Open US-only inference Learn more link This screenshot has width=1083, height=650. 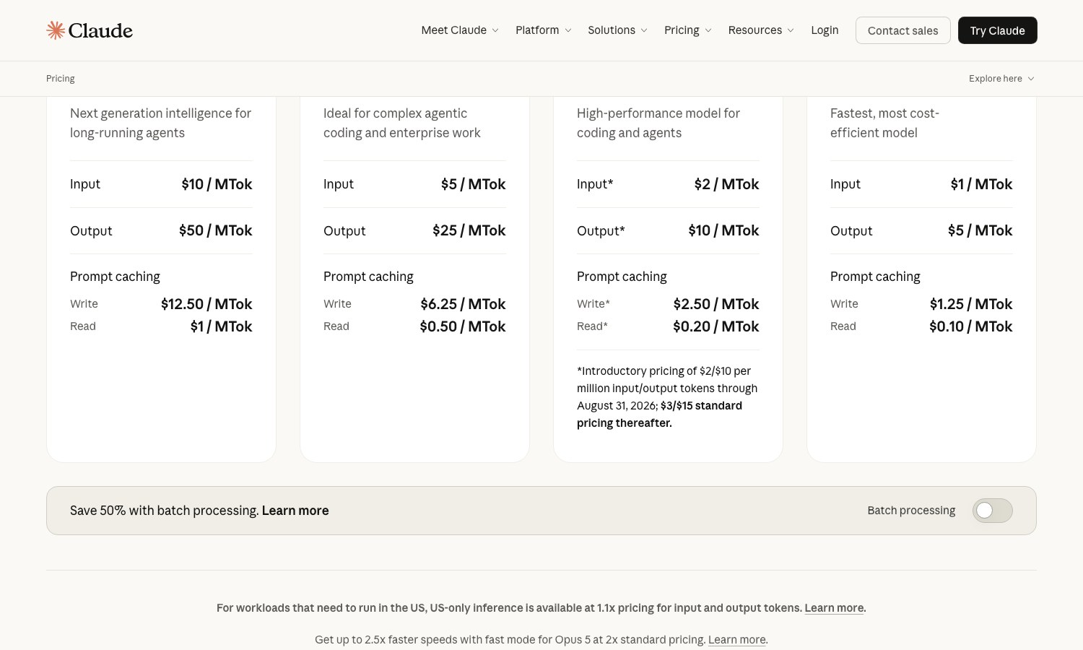click(834, 608)
